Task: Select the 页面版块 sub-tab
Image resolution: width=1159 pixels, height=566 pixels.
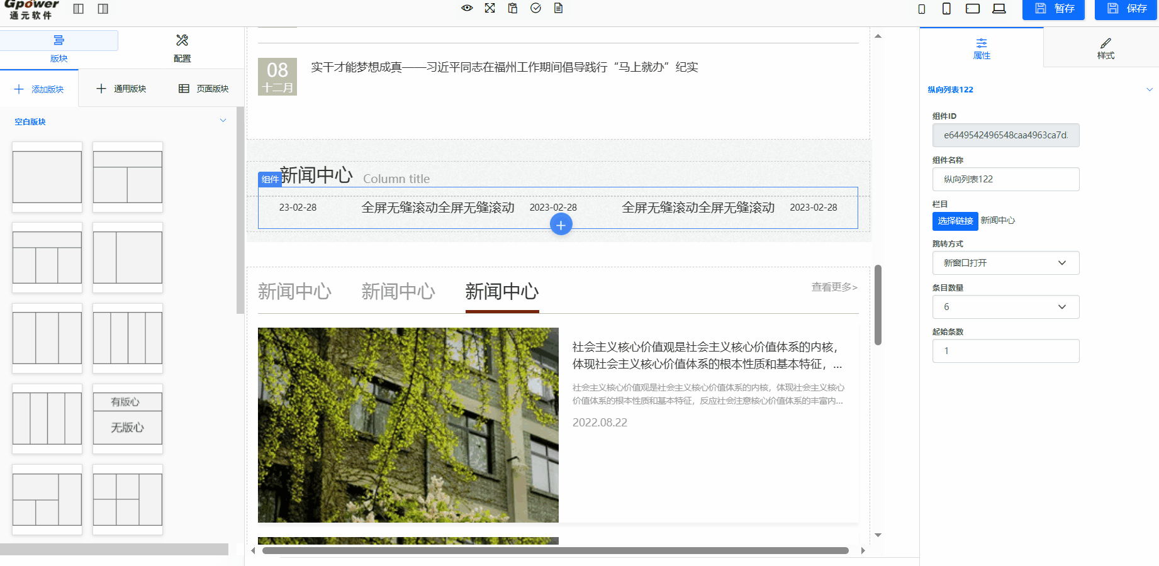Action: point(204,89)
